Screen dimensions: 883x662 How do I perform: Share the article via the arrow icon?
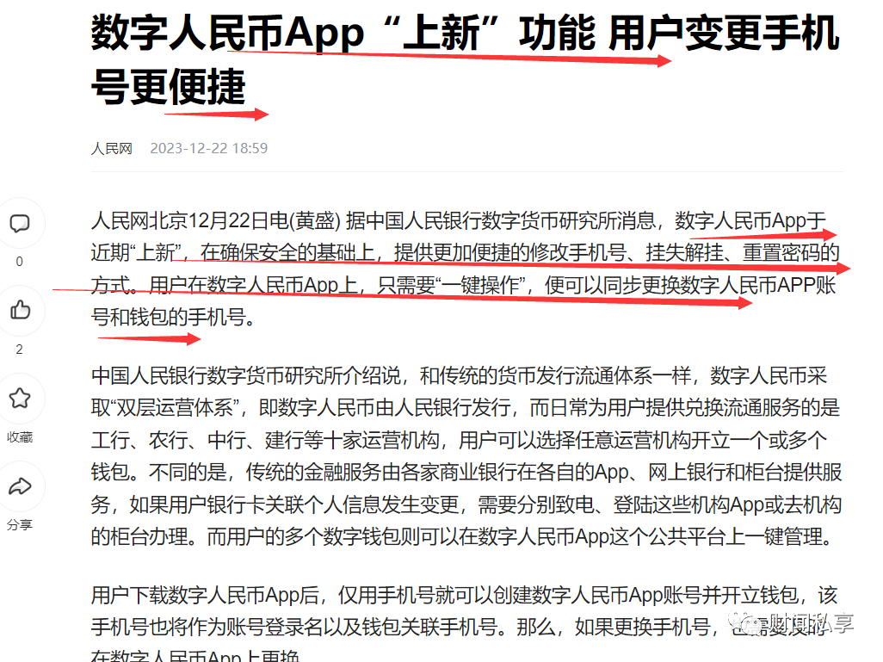click(x=22, y=487)
